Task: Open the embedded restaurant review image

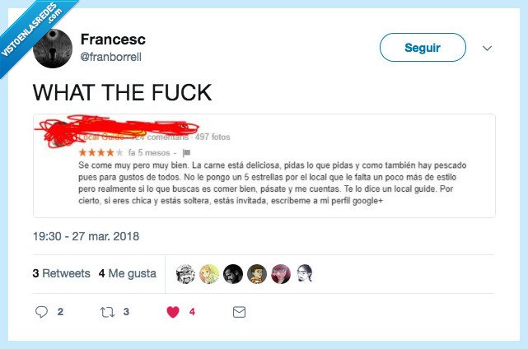Action: pos(264,166)
